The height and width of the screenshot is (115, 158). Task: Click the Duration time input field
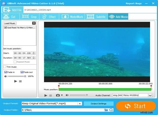click(x=23, y=58)
